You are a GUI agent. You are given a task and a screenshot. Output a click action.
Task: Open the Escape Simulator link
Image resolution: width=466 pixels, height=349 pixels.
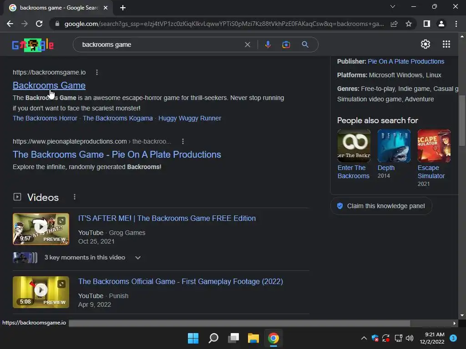431,172
